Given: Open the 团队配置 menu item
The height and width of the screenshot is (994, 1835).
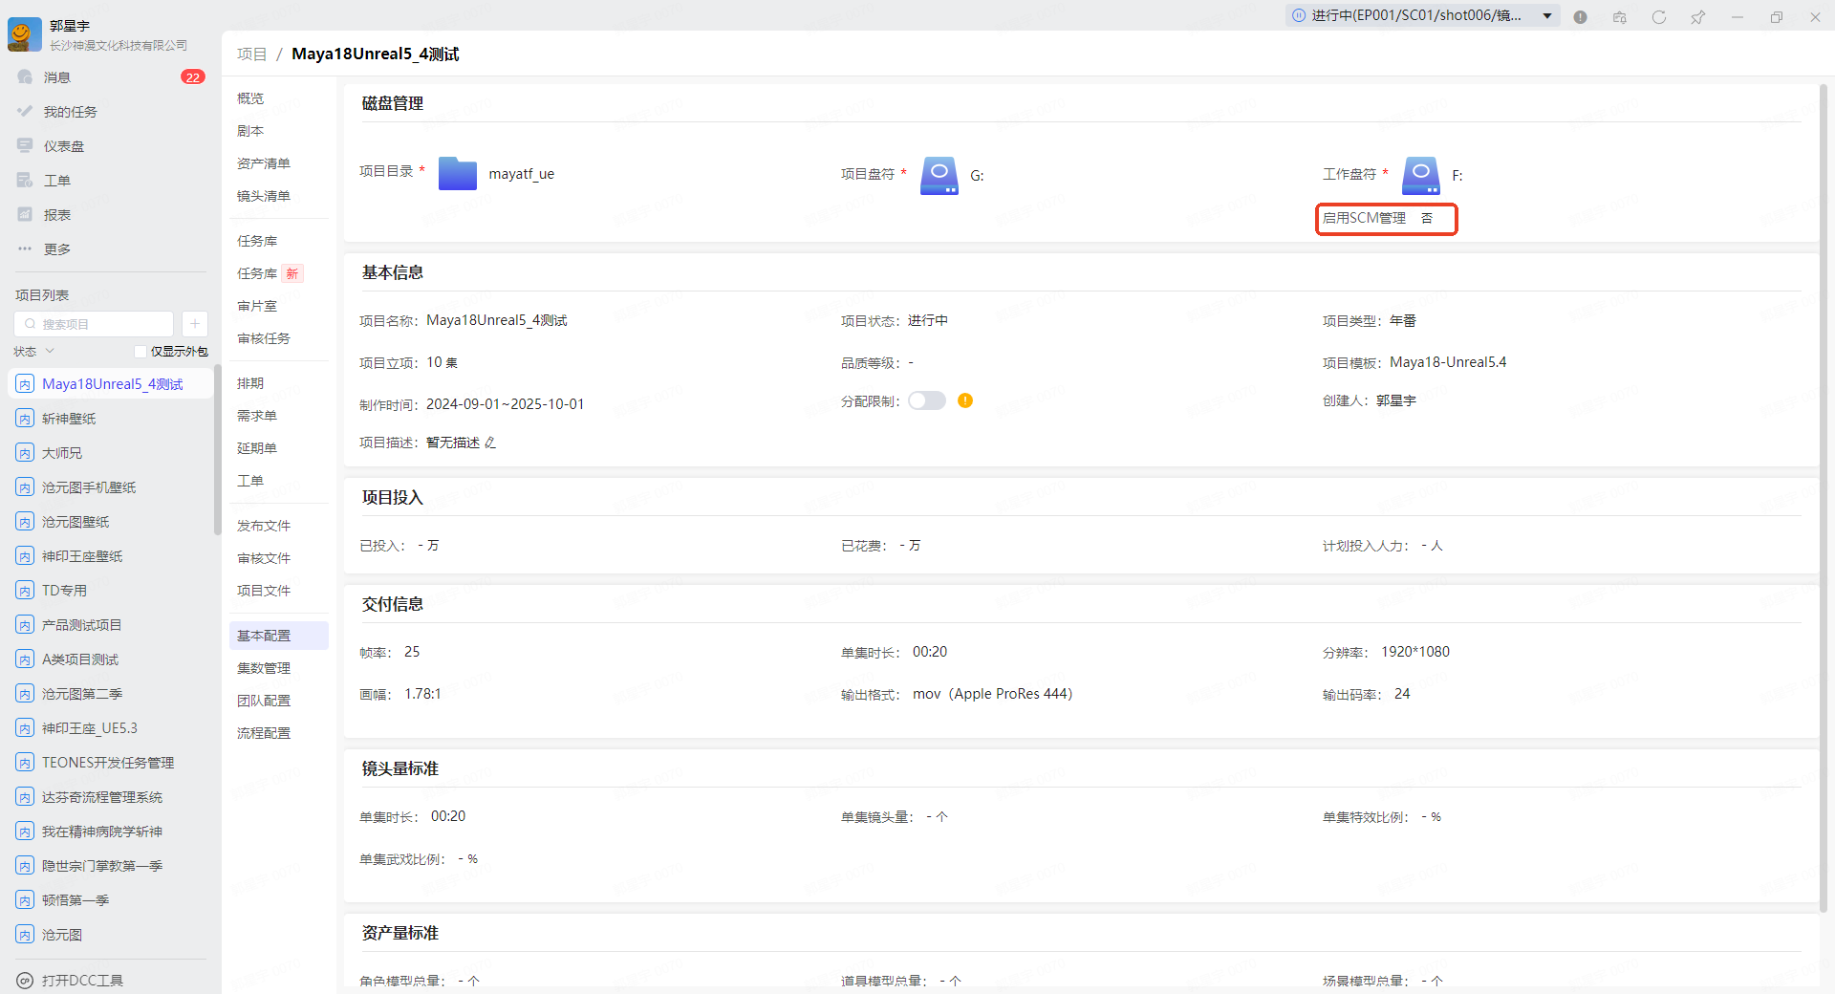Looking at the screenshot, I should click(264, 701).
